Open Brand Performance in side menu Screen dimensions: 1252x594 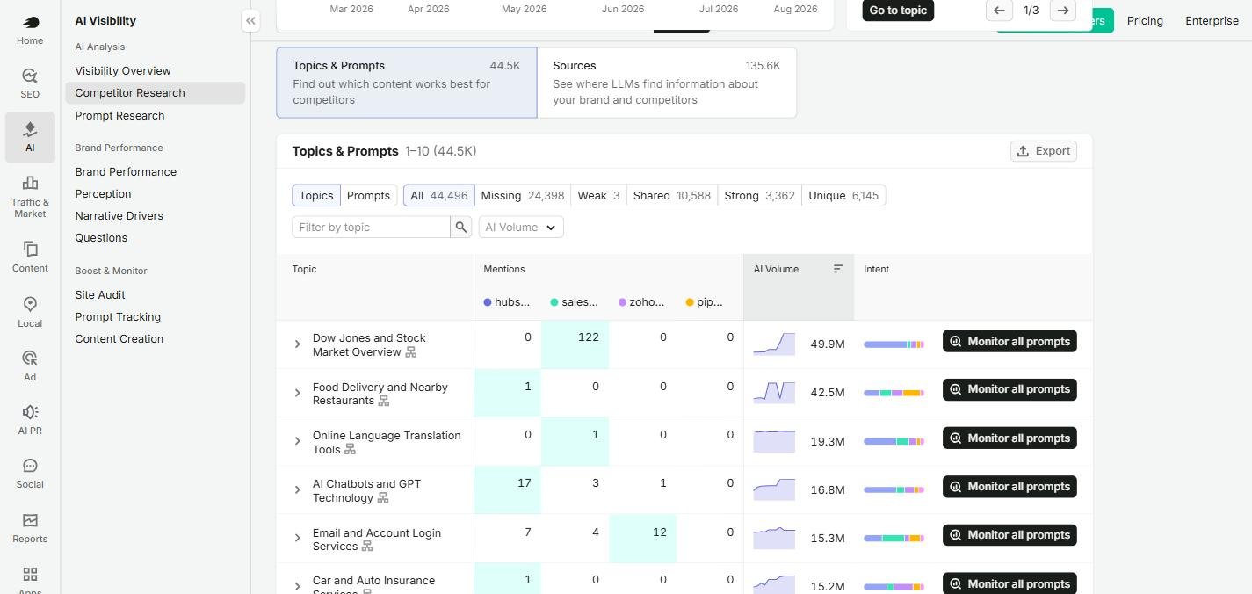126,171
